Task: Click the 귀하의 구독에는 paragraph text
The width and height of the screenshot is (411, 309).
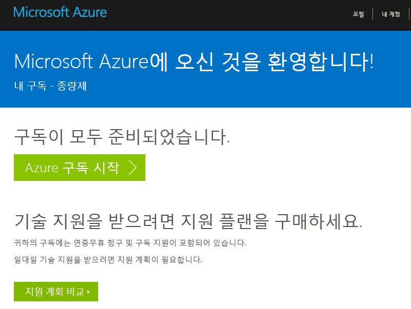Action: [130, 243]
